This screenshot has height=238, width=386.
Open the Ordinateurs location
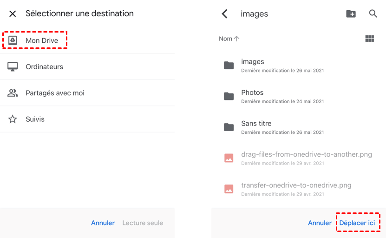point(44,66)
